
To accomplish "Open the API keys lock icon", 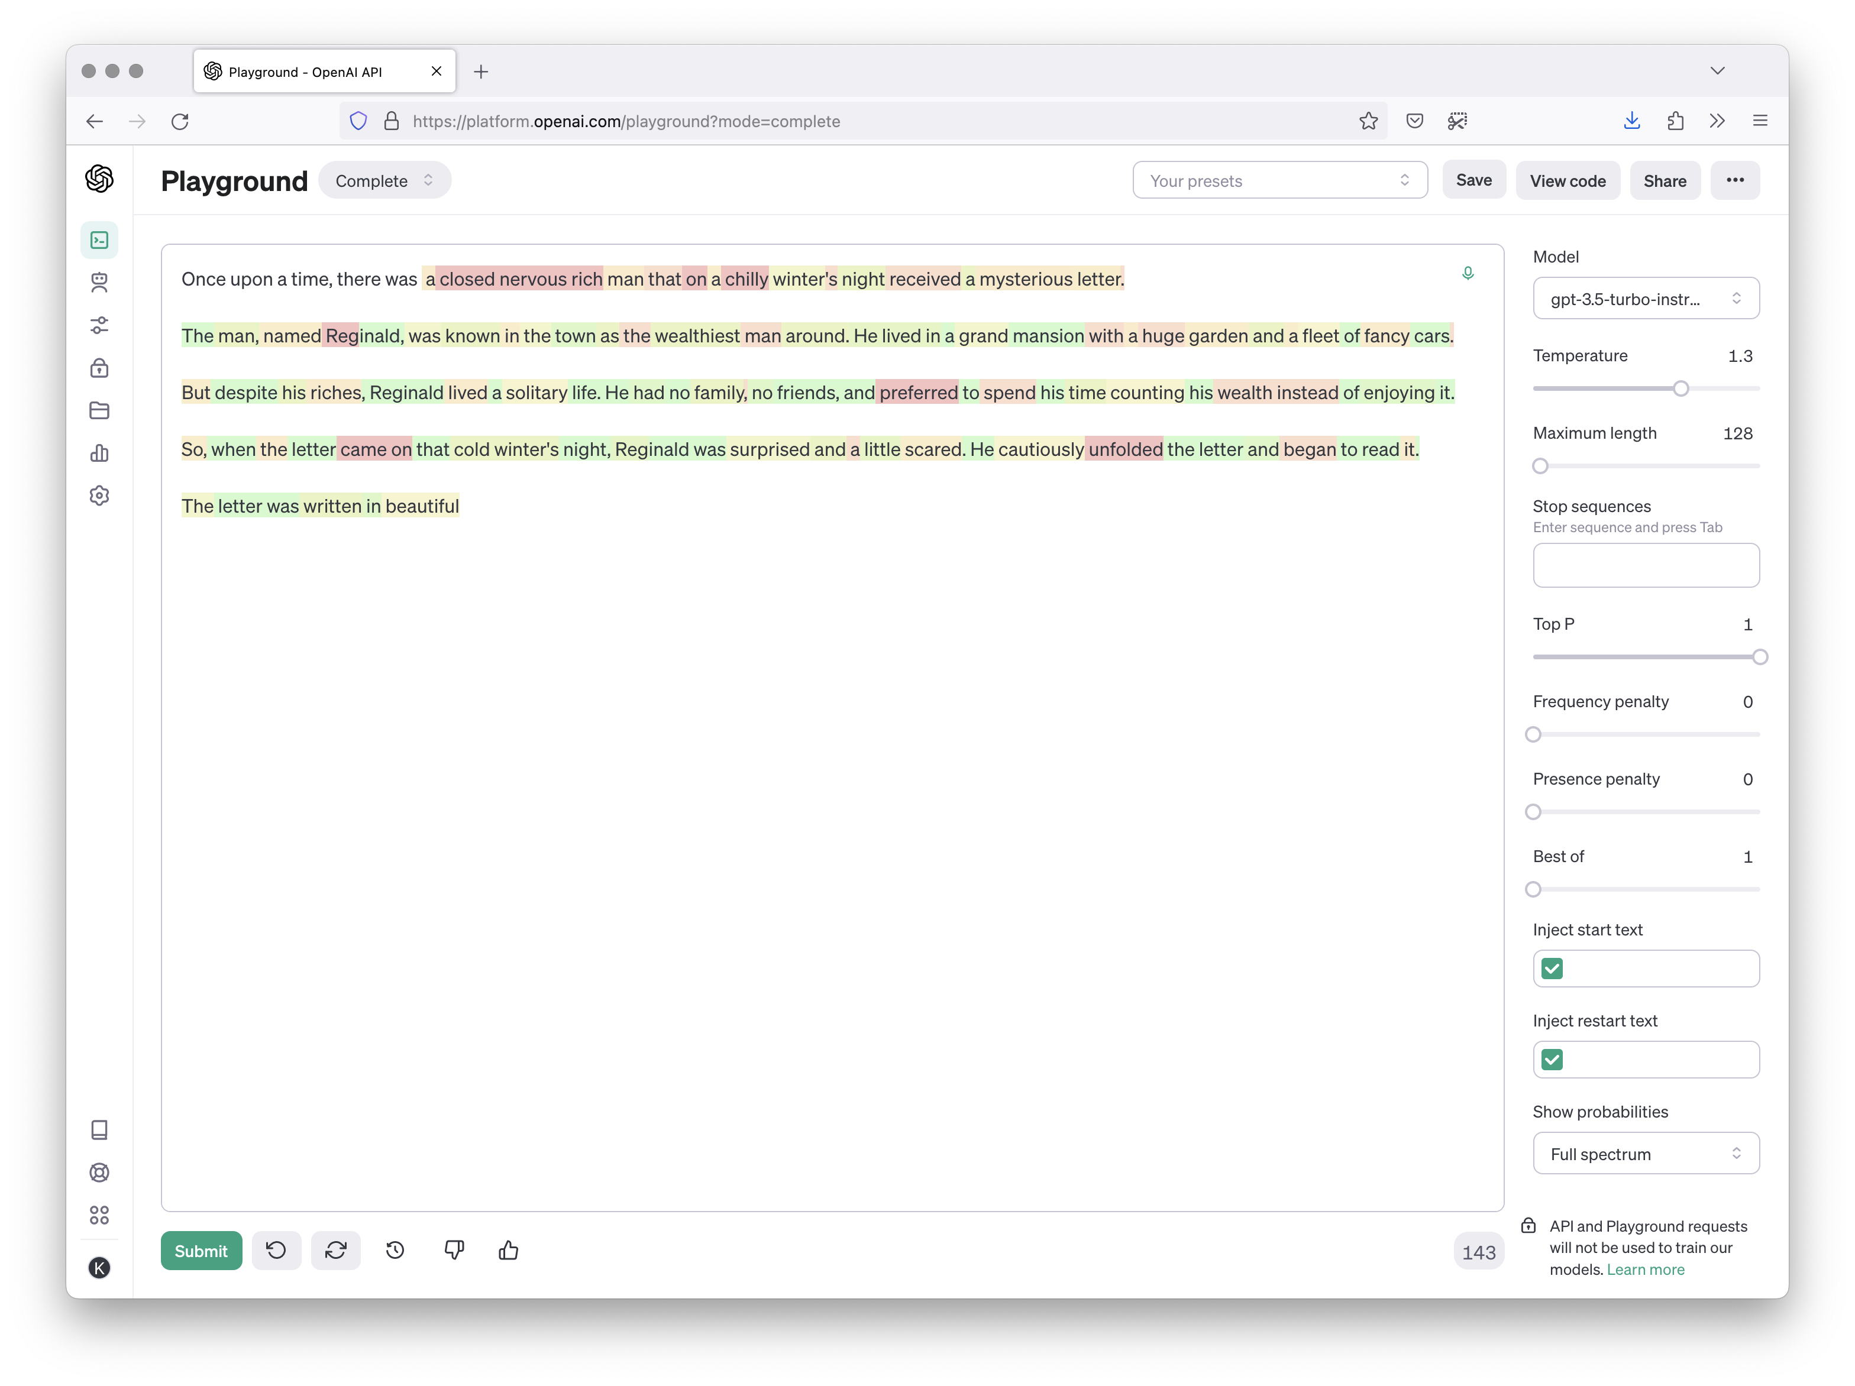I will [x=100, y=368].
